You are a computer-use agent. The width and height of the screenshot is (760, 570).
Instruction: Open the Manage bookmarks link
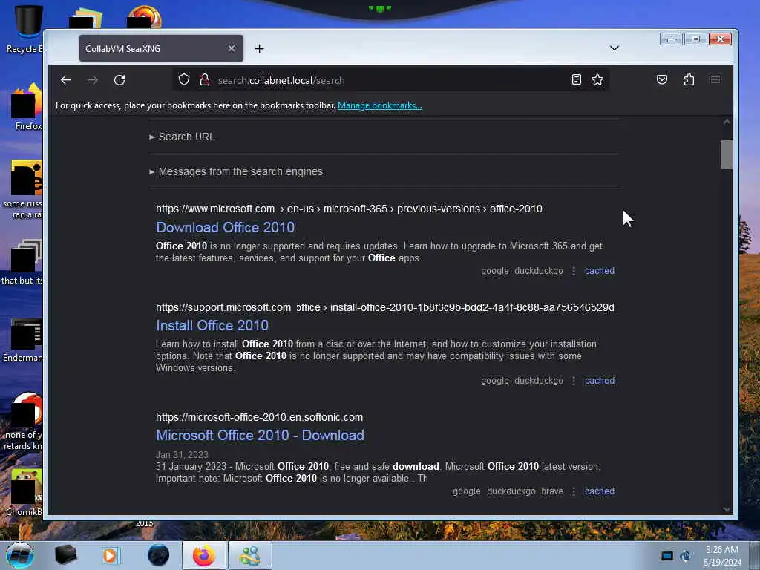(x=379, y=105)
